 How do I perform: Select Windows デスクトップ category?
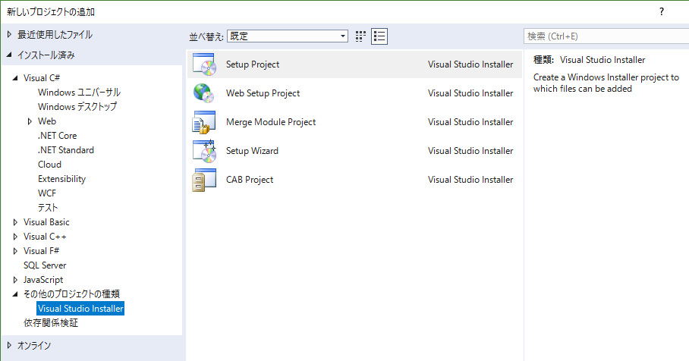(x=77, y=107)
